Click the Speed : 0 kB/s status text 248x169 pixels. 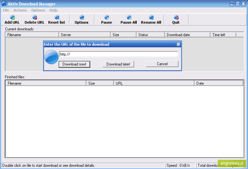178,165
